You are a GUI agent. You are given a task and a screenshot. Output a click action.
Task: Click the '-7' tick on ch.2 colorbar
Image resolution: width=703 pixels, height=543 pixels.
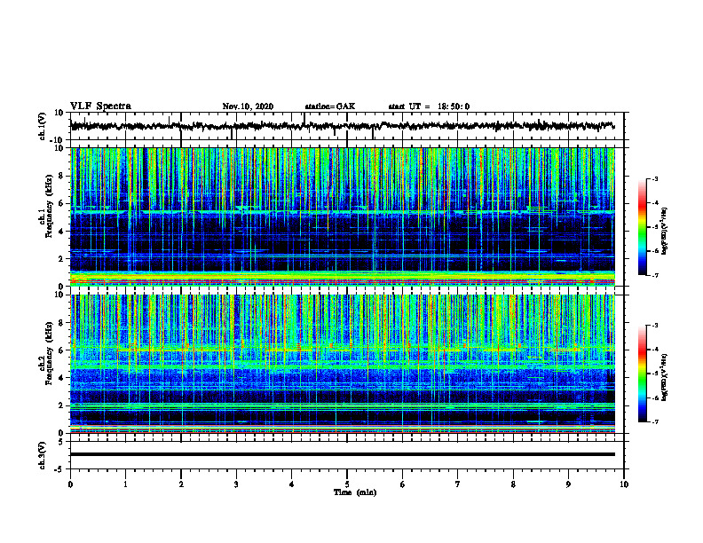coord(655,421)
